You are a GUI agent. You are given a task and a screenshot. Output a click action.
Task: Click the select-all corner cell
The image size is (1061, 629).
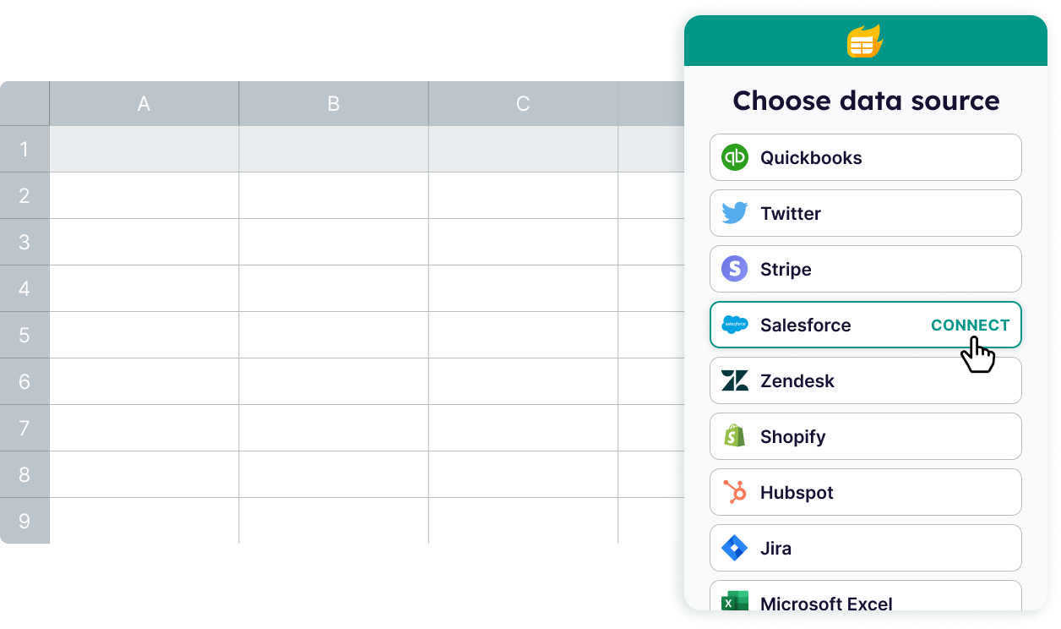pyautogui.click(x=24, y=104)
